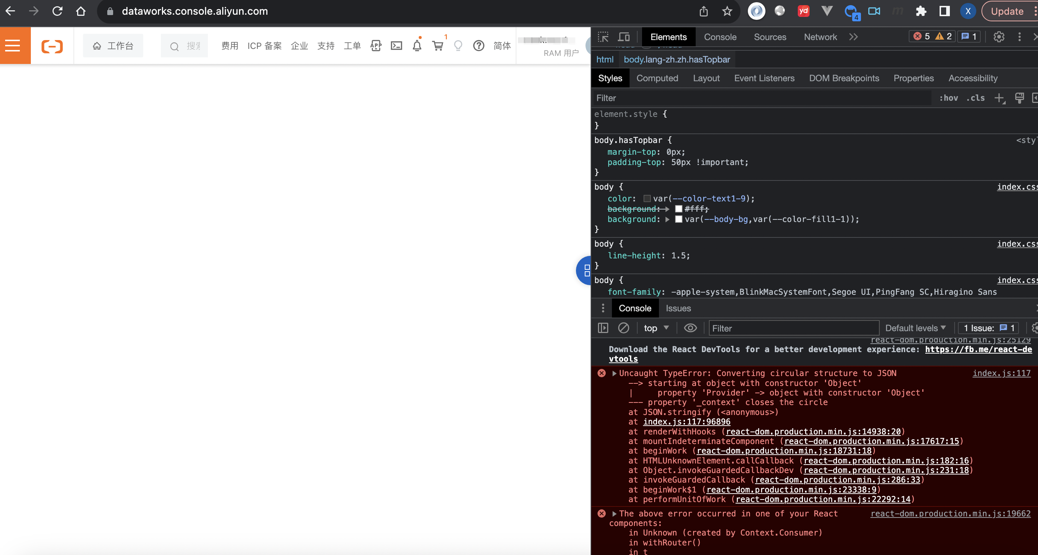
Task: Click the color swatch for var(--color-text1-9)
Action: [x=647, y=198]
